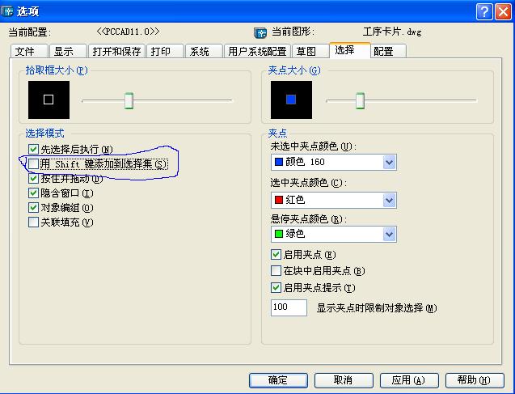Click the 确定 button
Image resolution: width=515 pixels, height=394 pixels.
coord(278,380)
